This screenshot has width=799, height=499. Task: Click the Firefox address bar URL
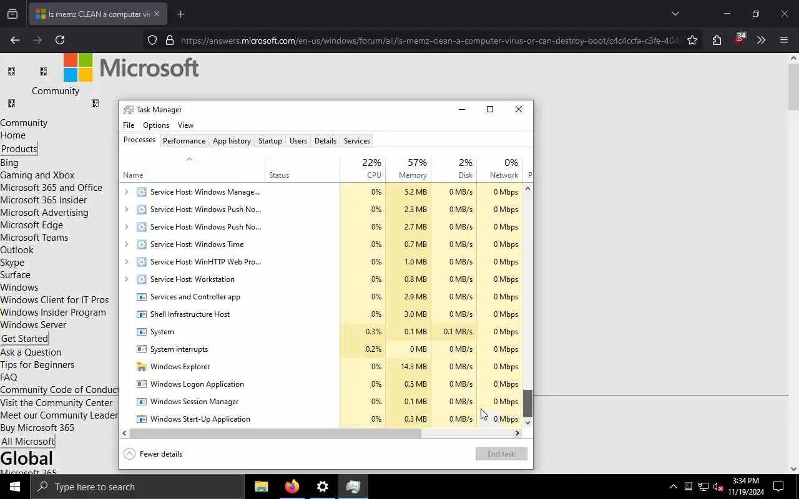pyautogui.click(x=429, y=40)
